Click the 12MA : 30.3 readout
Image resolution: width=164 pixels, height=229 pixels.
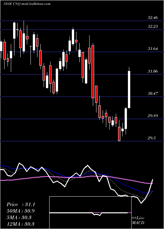20,224
